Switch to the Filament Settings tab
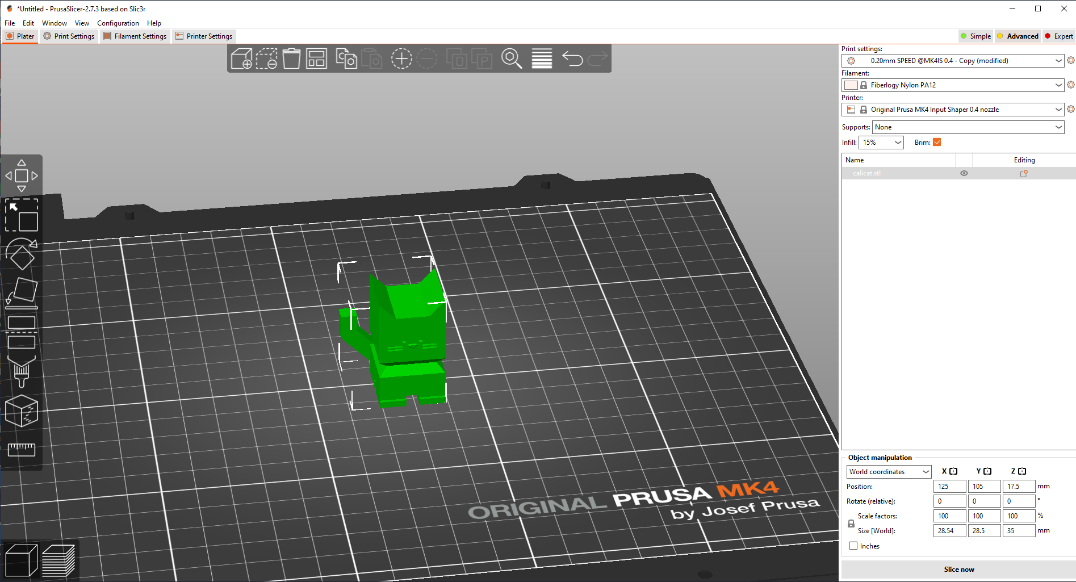The height and width of the screenshot is (582, 1076). [x=135, y=36]
